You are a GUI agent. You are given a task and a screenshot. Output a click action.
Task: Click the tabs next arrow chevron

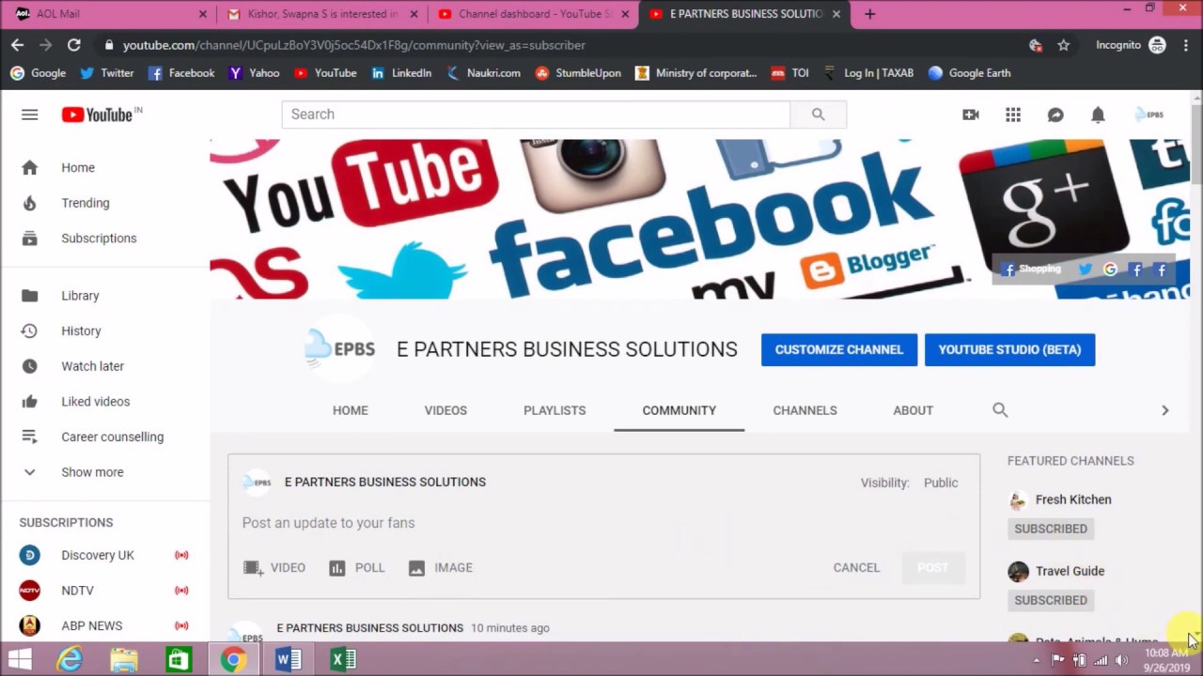click(x=1164, y=410)
